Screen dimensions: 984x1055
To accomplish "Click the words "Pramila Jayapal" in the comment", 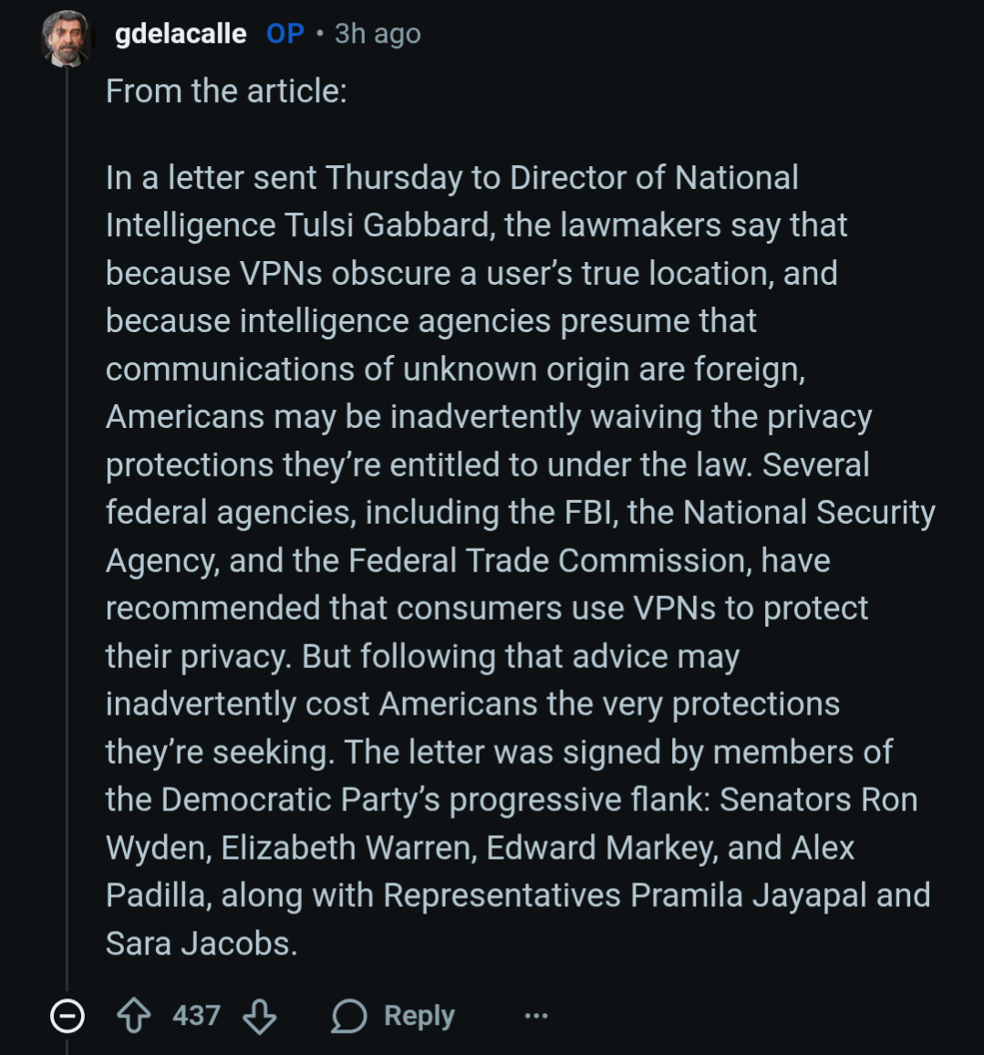I will [x=748, y=895].
